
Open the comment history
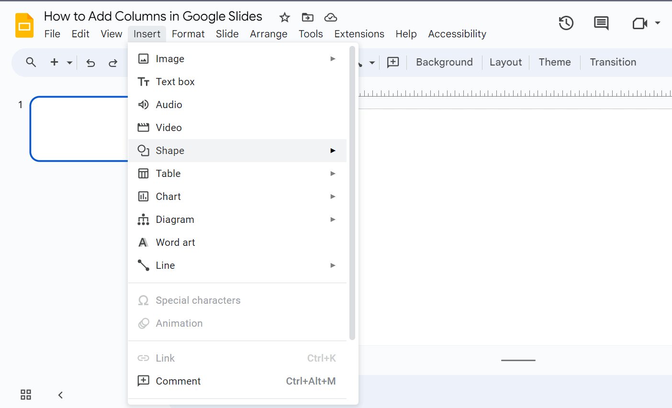tap(601, 22)
